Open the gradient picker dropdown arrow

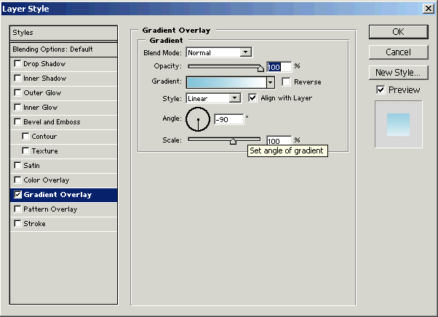tap(270, 82)
